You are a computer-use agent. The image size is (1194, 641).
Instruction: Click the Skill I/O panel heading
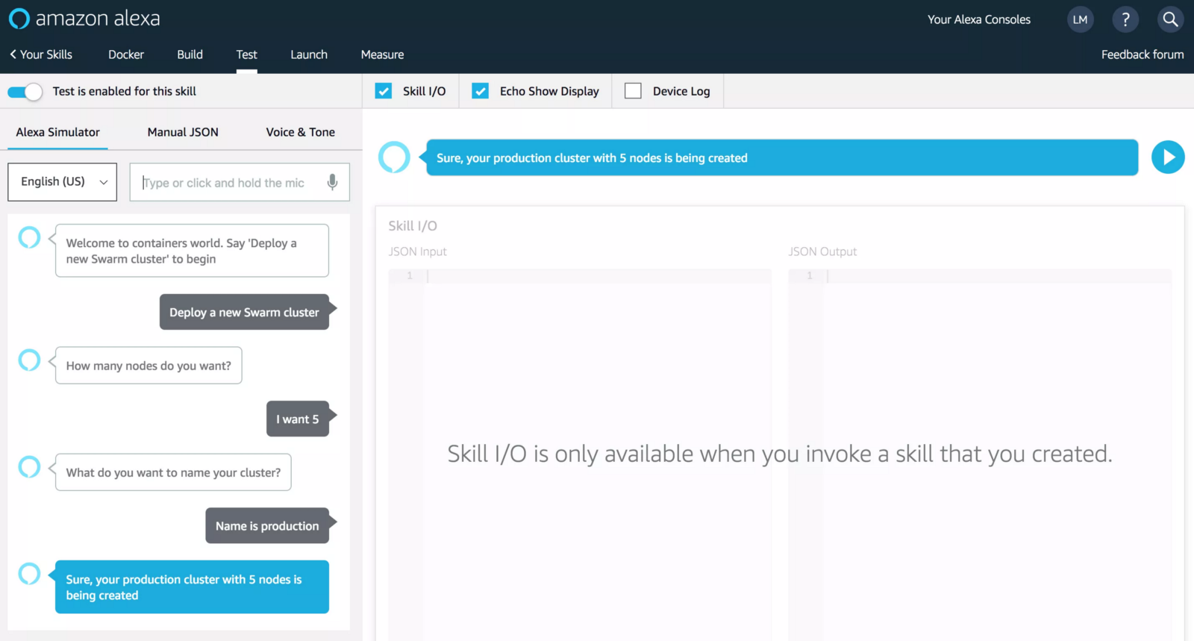tap(413, 225)
